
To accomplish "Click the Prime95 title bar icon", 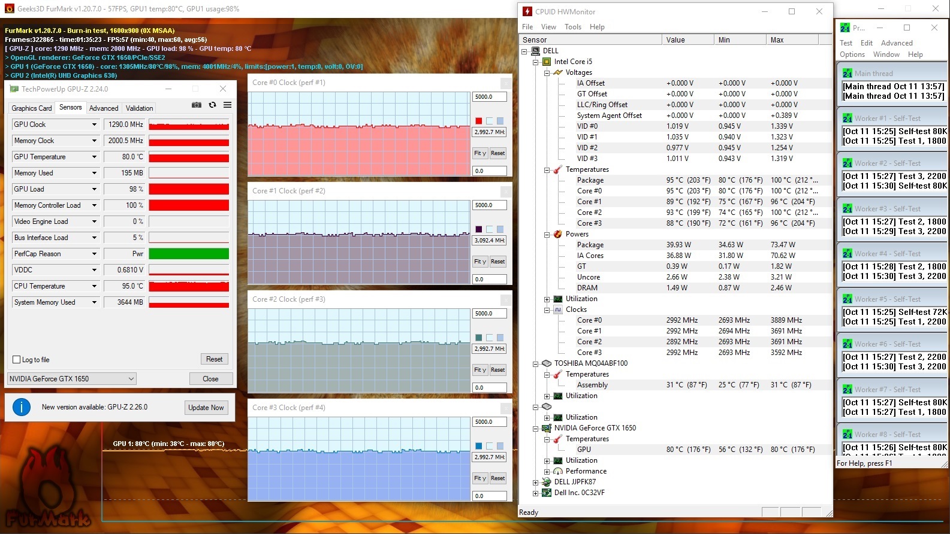I will [x=845, y=28].
